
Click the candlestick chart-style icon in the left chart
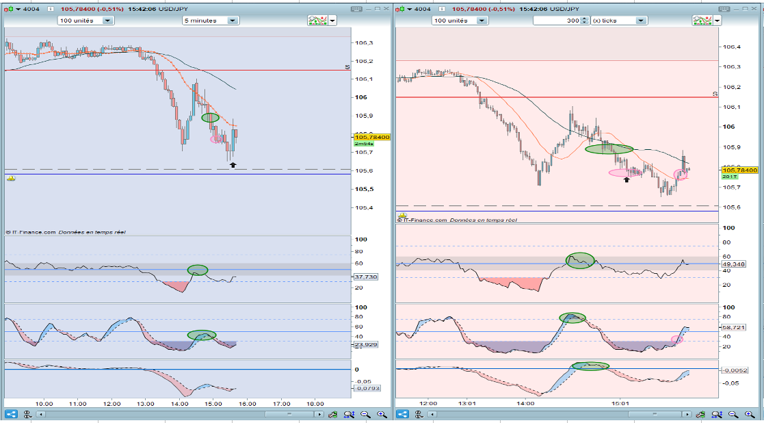pos(8,9)
